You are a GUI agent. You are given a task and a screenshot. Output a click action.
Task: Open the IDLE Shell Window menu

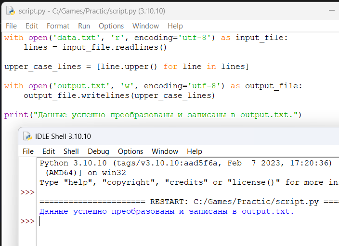165,151
